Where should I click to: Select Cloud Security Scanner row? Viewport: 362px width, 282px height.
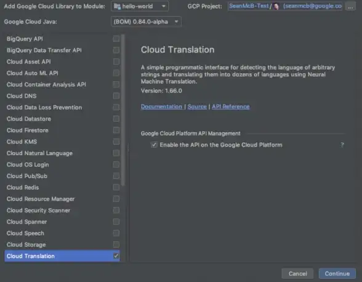coord(62,210)
